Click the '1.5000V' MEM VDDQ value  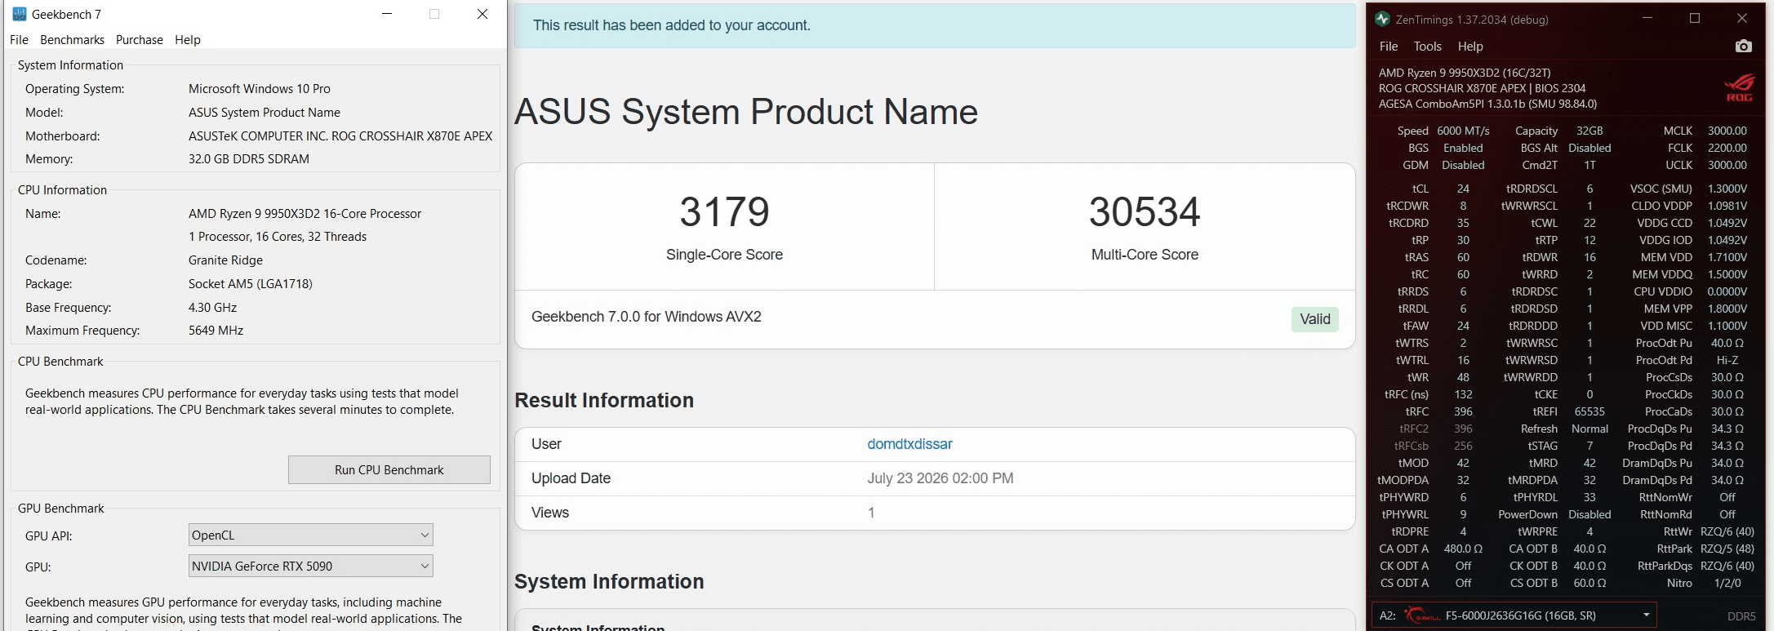[x=1727, y=274]
